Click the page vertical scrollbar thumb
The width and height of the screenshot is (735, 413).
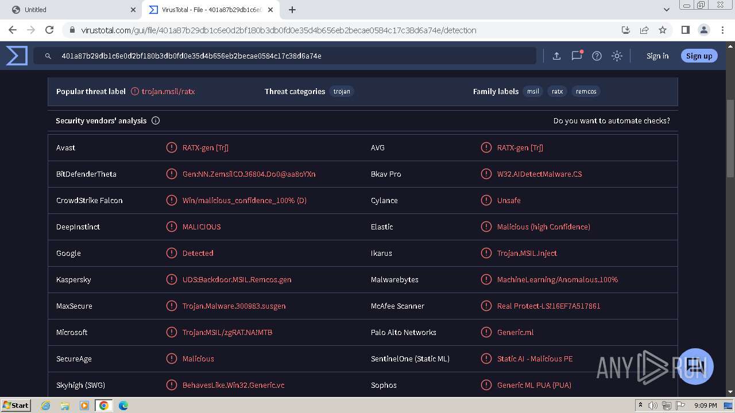pyautogui.click(x=730, y=138)
